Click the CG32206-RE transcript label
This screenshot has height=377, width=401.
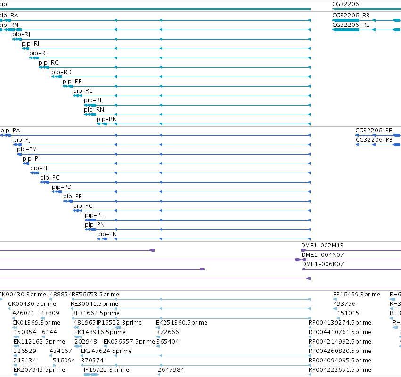pos(351,25)
